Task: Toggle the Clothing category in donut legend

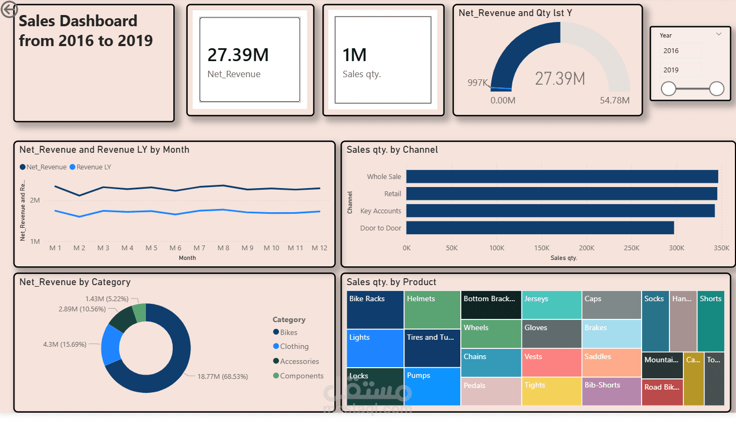Action: click(291, 346)
